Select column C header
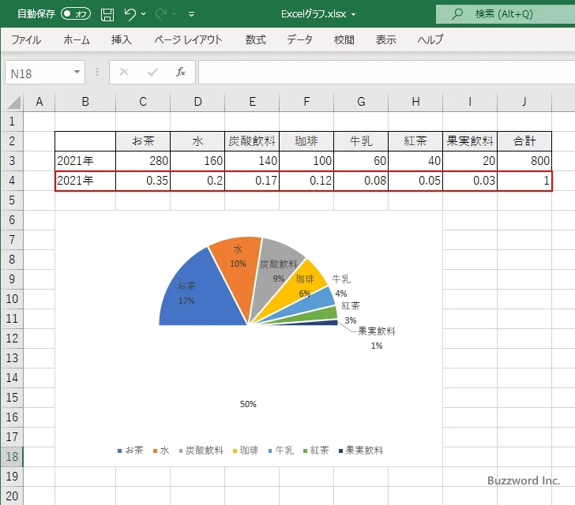The width and height of the screenshot is (575, 505). 143,102
